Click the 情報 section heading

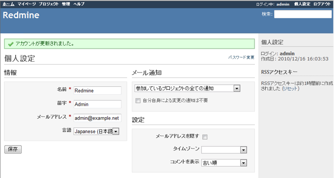pyautogui.click(x=10, y=73)
